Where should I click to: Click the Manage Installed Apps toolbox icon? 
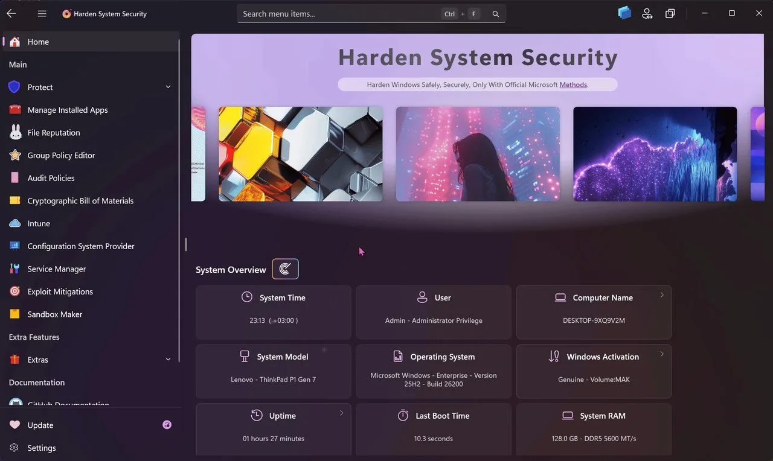(14, 110)
